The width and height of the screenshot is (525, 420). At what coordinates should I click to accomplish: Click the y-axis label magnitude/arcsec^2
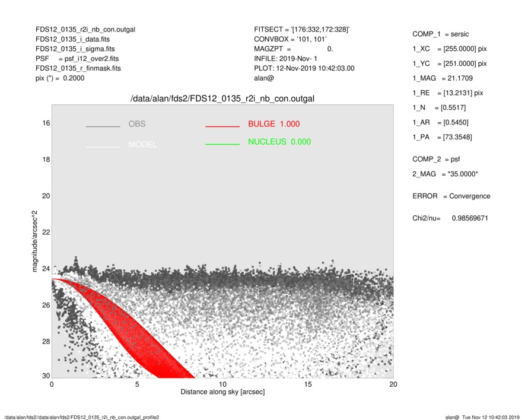34,241
